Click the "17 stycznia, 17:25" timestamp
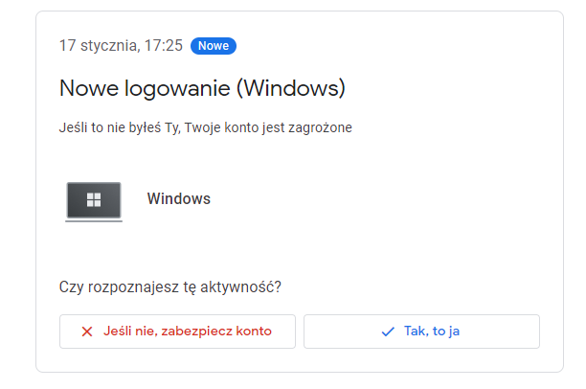 (121, 46)
